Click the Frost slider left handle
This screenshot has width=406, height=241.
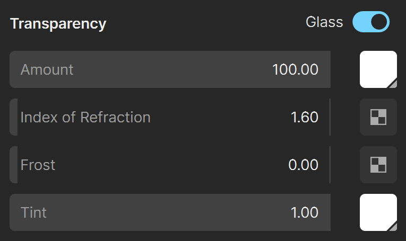click(14, 165)
